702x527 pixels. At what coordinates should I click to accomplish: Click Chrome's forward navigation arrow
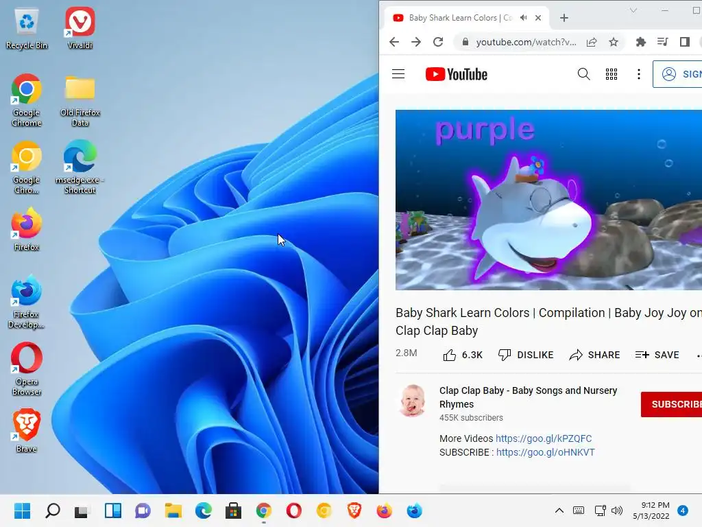pyautogui.click(x=416, y=42)
